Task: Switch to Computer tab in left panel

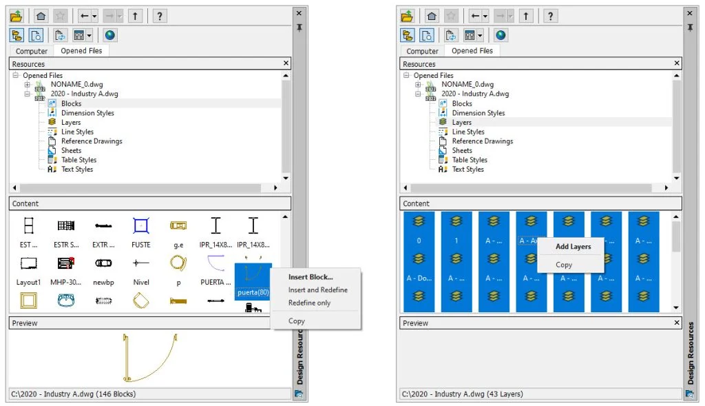Action: 32,51
